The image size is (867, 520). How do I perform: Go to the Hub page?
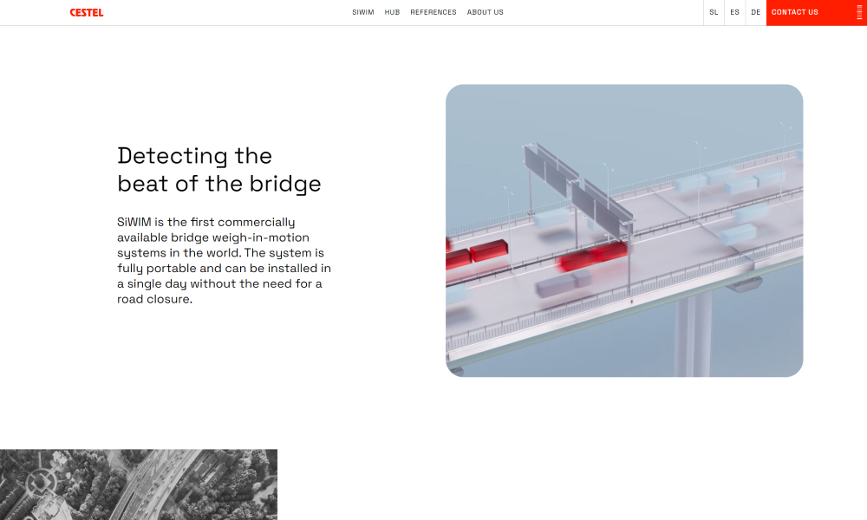[x=392, y=12]
